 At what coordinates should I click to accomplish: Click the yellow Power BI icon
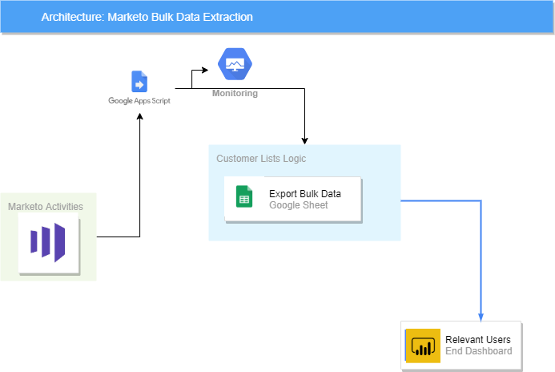click(x=422, y=346)
